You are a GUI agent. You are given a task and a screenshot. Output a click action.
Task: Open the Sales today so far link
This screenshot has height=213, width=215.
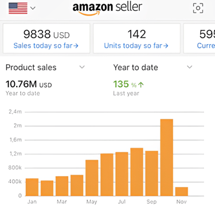click(x=46, y=46)
